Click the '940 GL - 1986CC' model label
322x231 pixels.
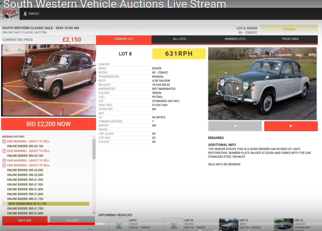coord(140,228)
